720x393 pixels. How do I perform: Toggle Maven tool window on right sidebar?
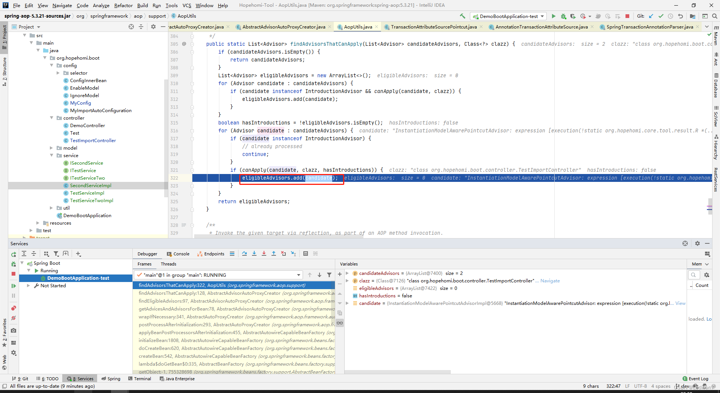tap(716, 36)
